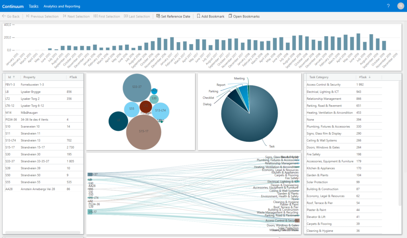The width and height of the screenshot is (407, 238).
Task: Go to Next Selection
Action: [x=76, y=16]
